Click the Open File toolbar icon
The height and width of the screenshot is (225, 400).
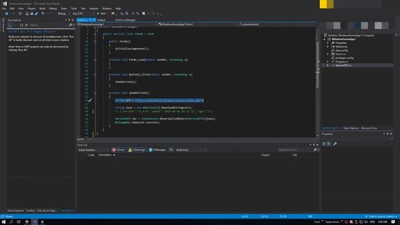(27, 14)
